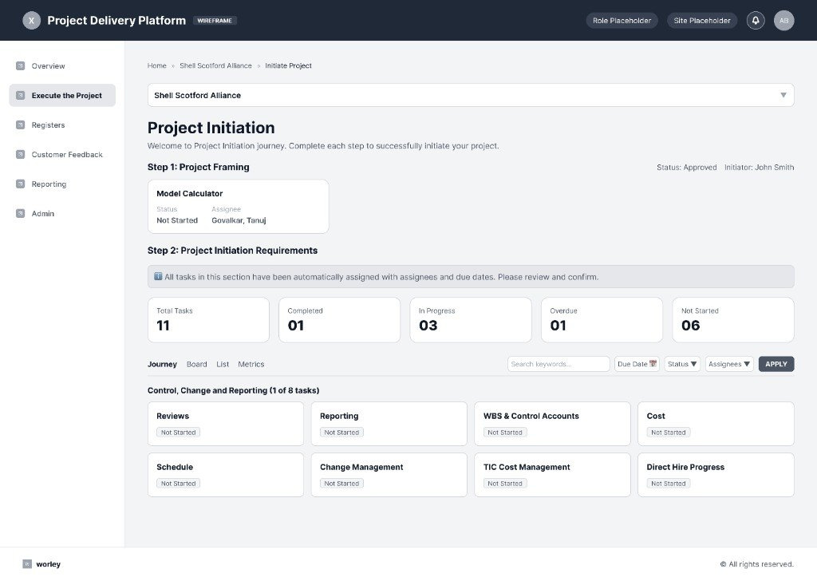Click Not Started badge on Reviews card
This screenshot has height=581, width=817.
pos(178,432)
